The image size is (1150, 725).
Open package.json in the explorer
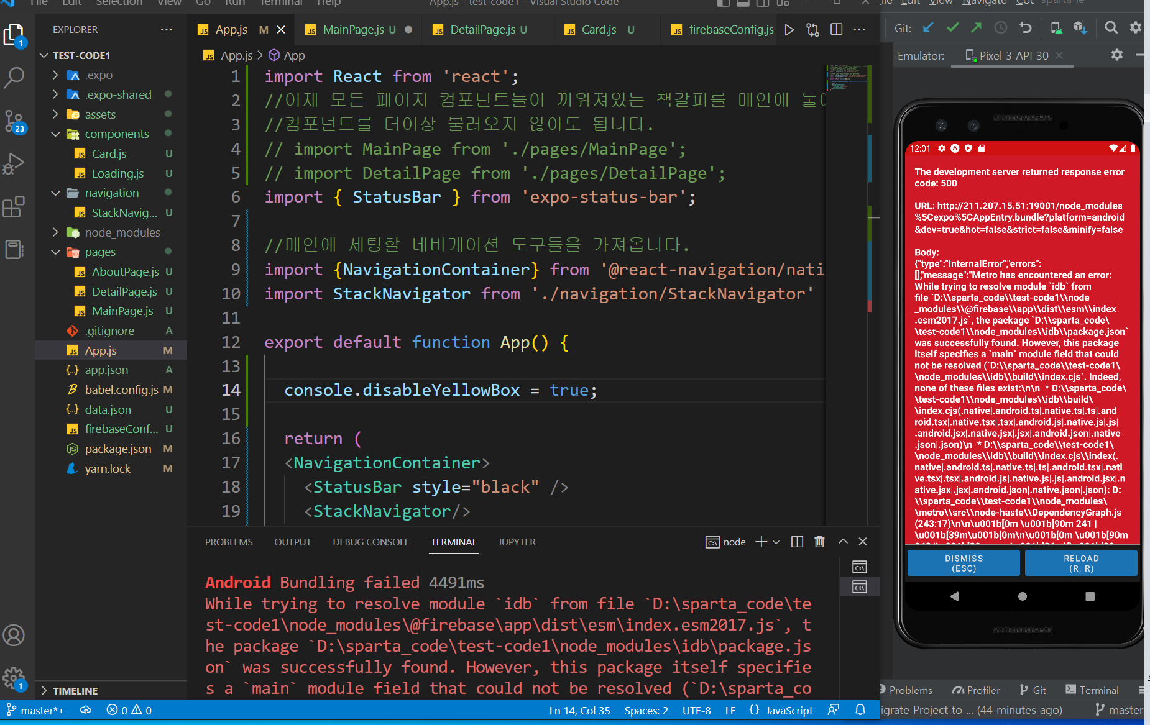(118, 449)
